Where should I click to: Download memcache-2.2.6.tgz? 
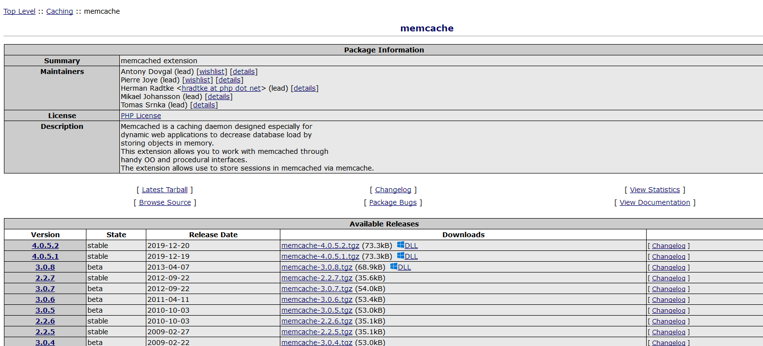[x=317, y=321]
